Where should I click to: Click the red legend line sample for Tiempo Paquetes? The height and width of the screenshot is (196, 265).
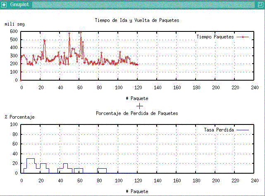click(243, 37)
